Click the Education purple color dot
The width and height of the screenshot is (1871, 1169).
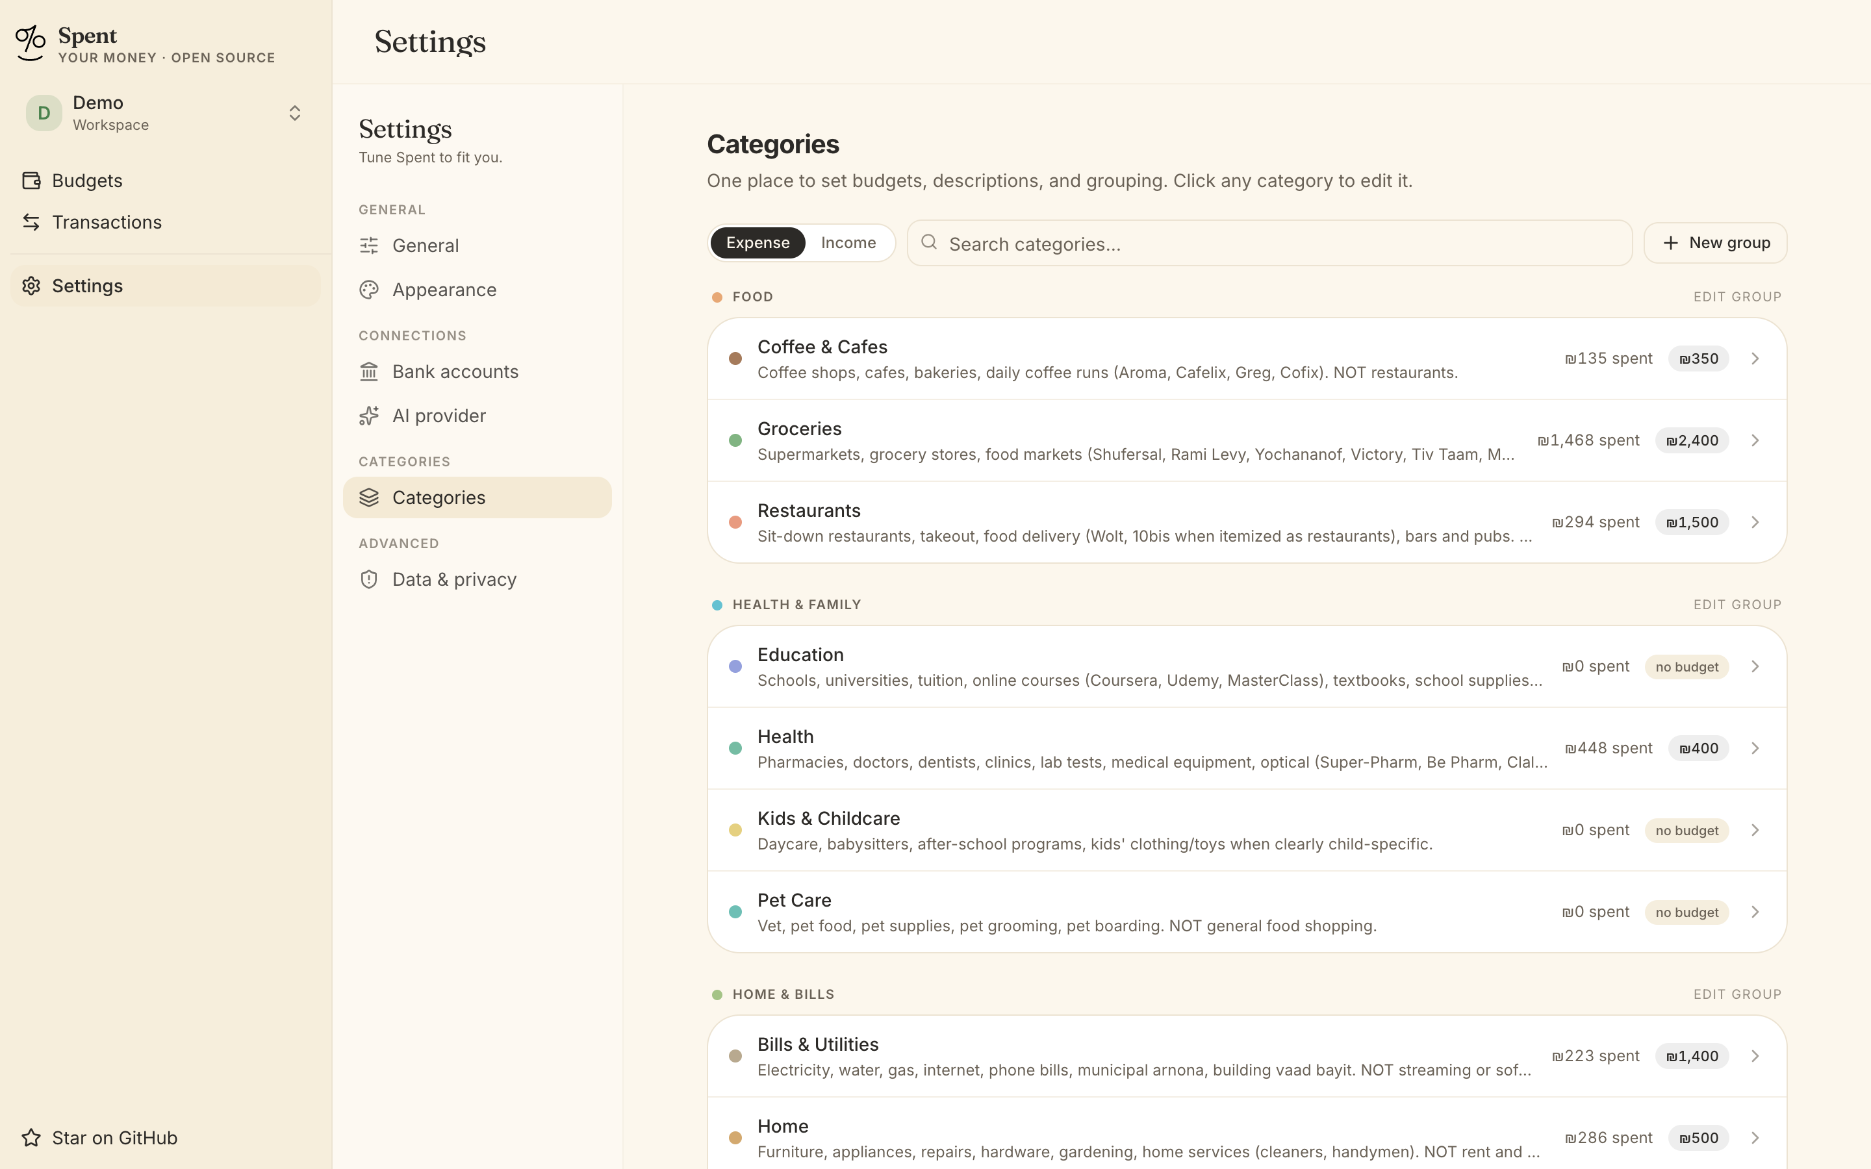click(x=735, y=666)
